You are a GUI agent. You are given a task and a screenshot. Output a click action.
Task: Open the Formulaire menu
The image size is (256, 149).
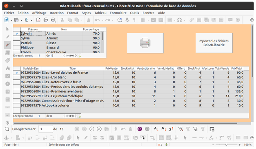coord(118,13)
